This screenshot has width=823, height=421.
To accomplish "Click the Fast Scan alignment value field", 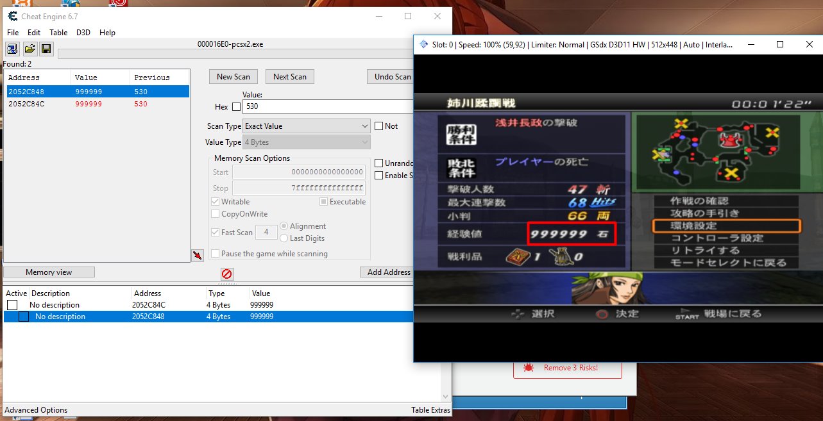I will coord(266,233).
